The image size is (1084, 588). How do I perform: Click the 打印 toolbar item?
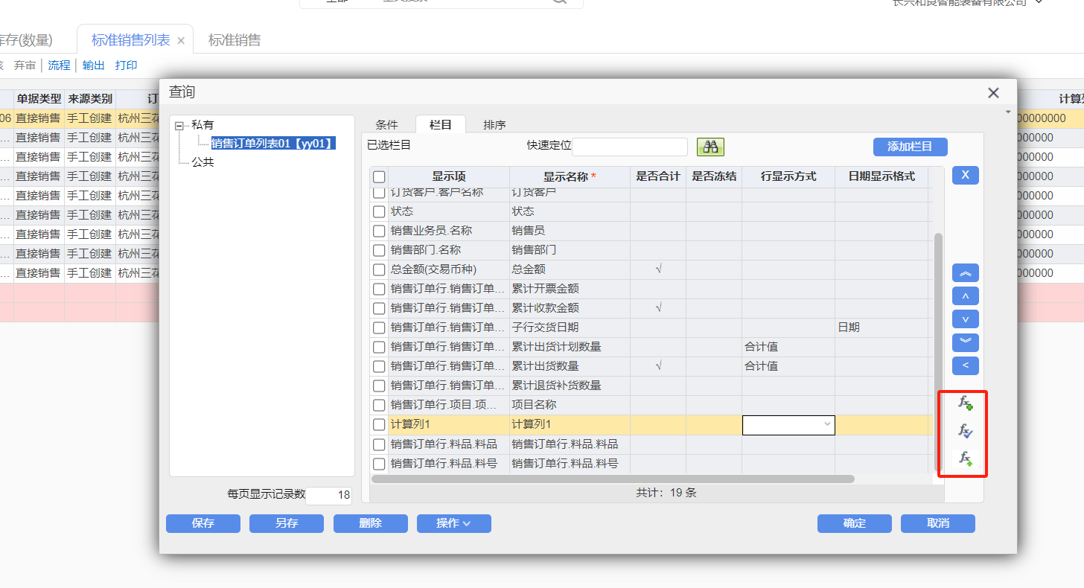(x=126, y=65)
